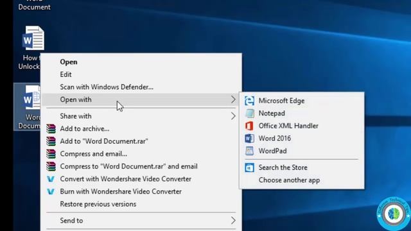Open file with Word 2016
This screenshot has width=411, height=231.
[302, 139]
